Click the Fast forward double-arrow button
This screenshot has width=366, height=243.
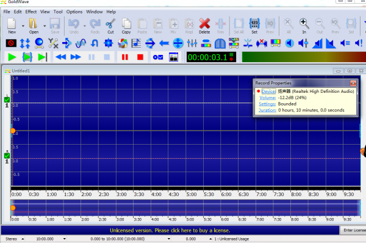click(x=76, y=57)
